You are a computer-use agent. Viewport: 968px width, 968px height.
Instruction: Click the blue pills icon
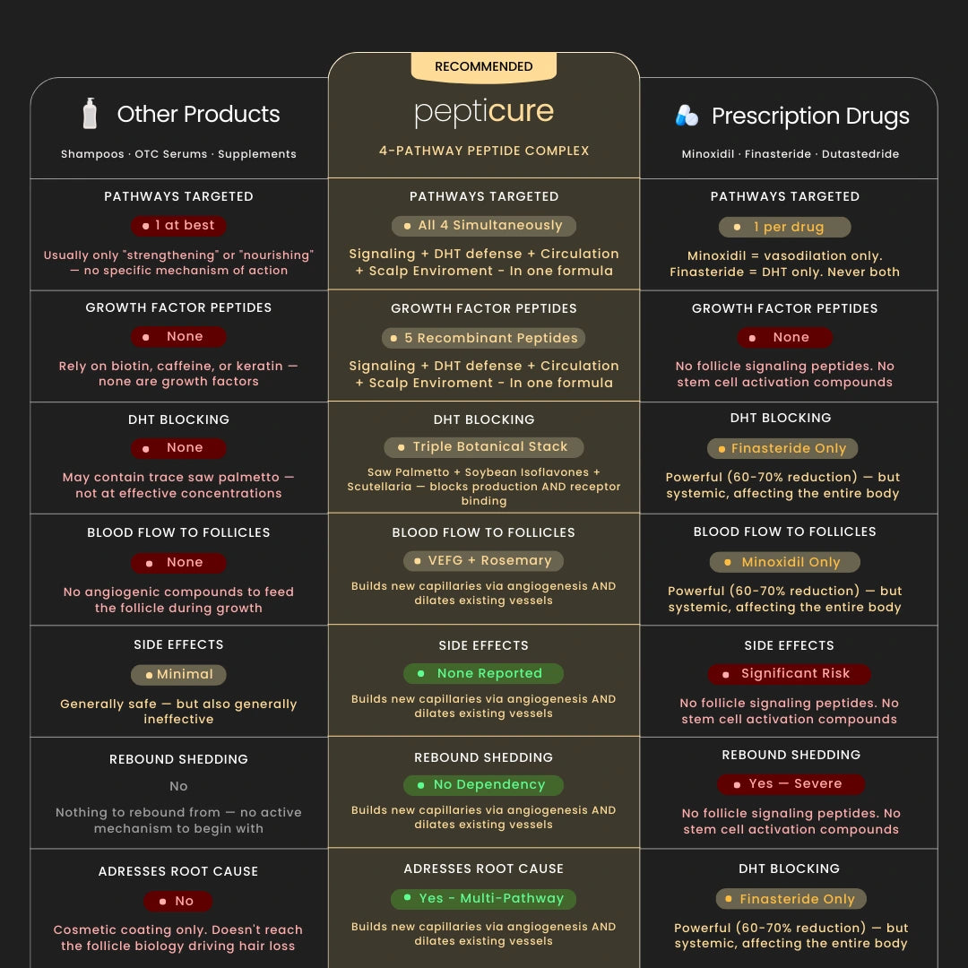(x=687, y=116)
